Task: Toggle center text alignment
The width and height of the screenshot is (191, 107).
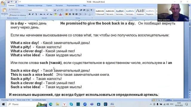Action: click(70, 14)
